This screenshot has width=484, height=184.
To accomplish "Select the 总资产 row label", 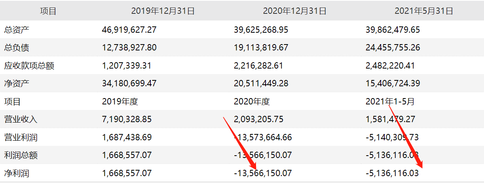I will coord(16,30).
